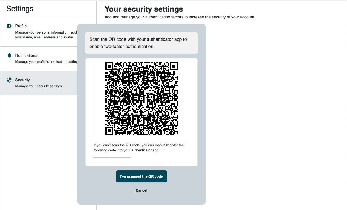Open the Profile settings section
The height and width of the screenshot is (210, 347).
(21, 26)
